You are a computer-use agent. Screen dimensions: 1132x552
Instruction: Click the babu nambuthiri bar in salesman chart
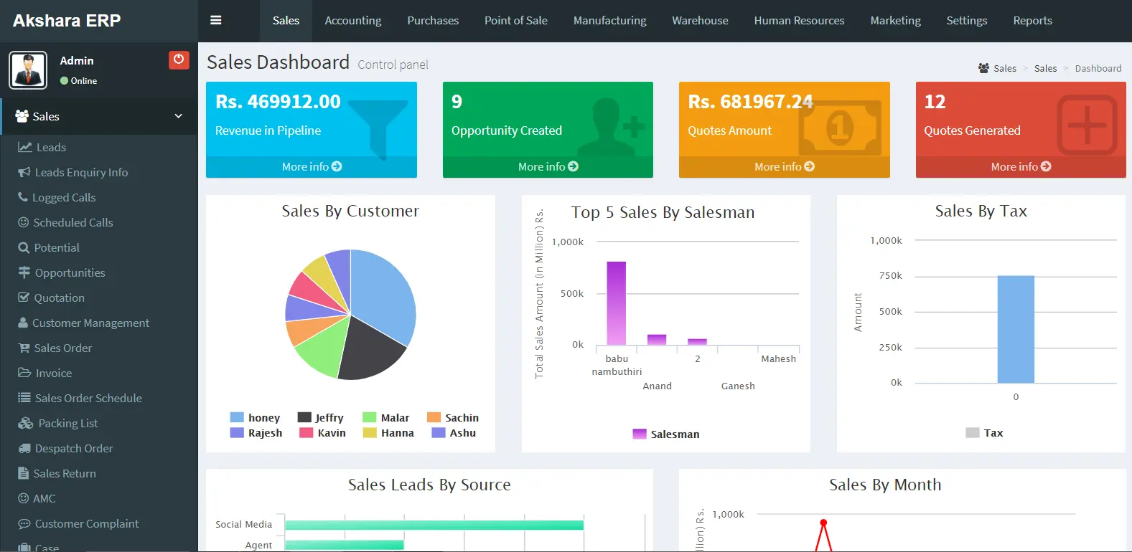pos(616,303)
